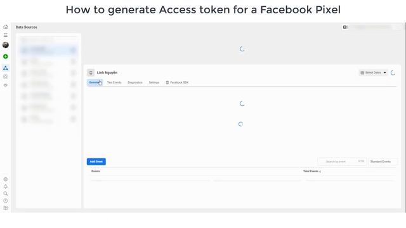Click the magnifier search icon in sidebar
This screenshot has height=228, width=406.
click(6, 194)
